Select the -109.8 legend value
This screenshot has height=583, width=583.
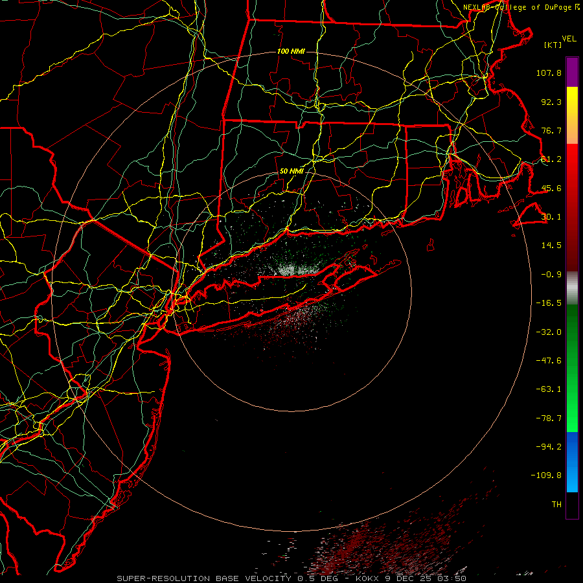[546, 475]
